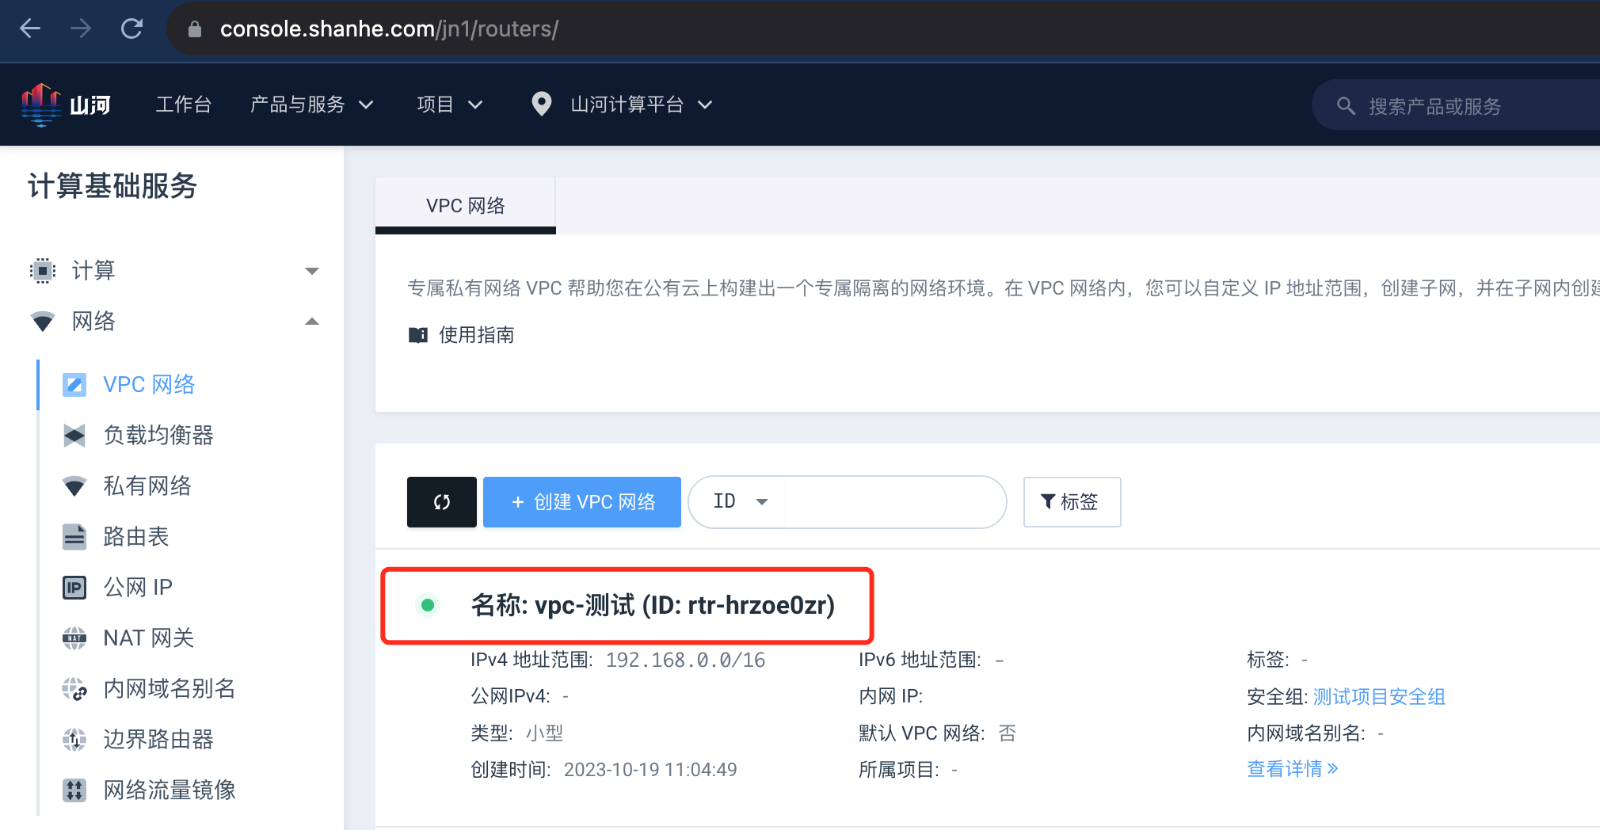Click the 私有网络 icon
The width and height of the screenshot is (1600, 830).
tap(74, 486)
